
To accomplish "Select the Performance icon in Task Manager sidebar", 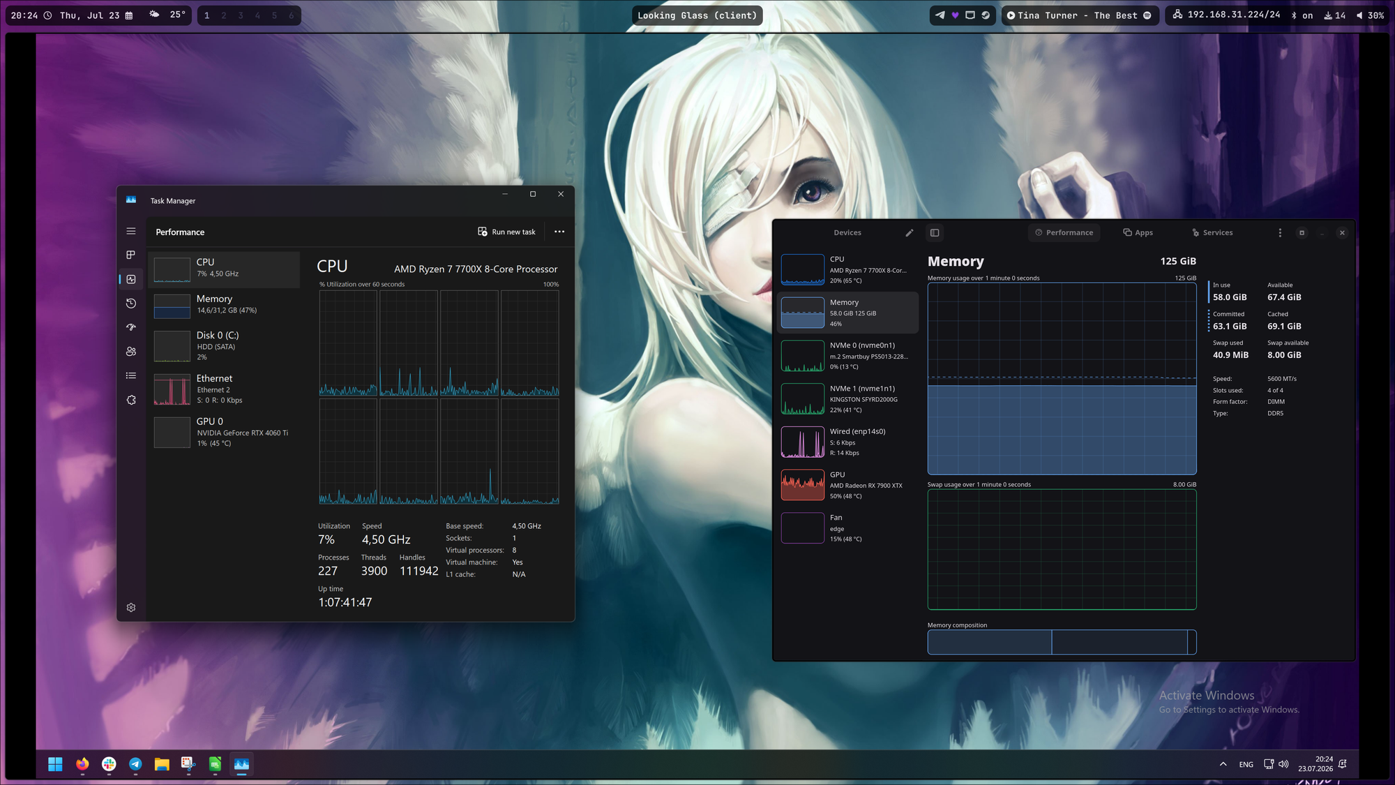I will coord(130,279).
